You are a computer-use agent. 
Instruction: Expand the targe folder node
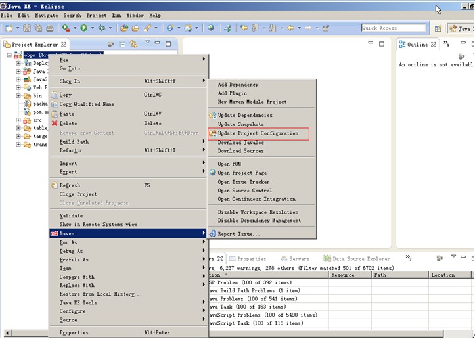[18, 136]
